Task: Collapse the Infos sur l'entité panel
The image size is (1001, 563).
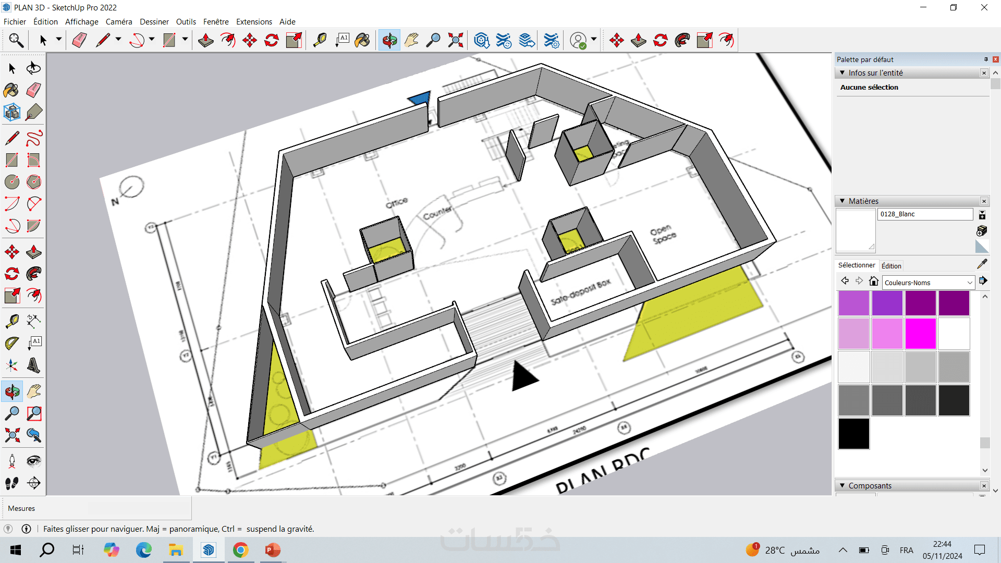Action: (842, 73)
